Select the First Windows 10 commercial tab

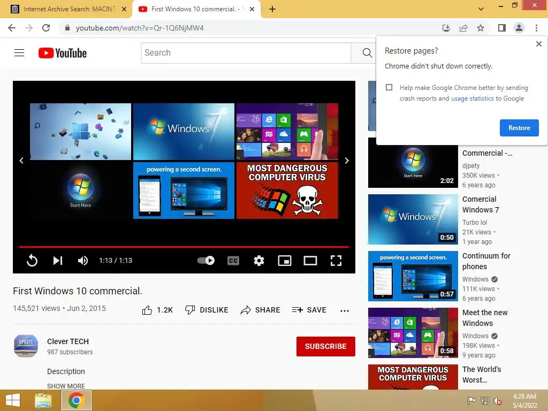pos(196,9)
